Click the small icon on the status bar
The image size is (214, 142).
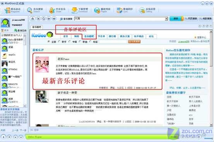click(x=31, y=130)
